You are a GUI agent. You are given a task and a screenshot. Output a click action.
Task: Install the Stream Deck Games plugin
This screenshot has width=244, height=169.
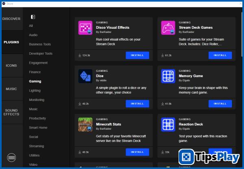pos(220,56)
